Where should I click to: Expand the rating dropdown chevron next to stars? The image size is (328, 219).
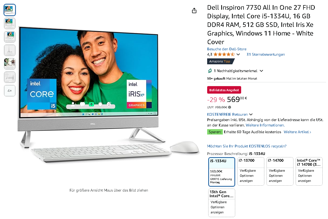click(238, 55)
